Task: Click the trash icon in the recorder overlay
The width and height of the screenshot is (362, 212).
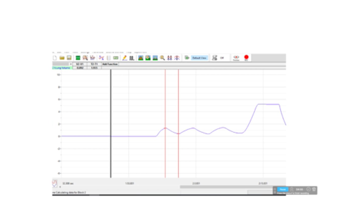Action: pos(314,189)
